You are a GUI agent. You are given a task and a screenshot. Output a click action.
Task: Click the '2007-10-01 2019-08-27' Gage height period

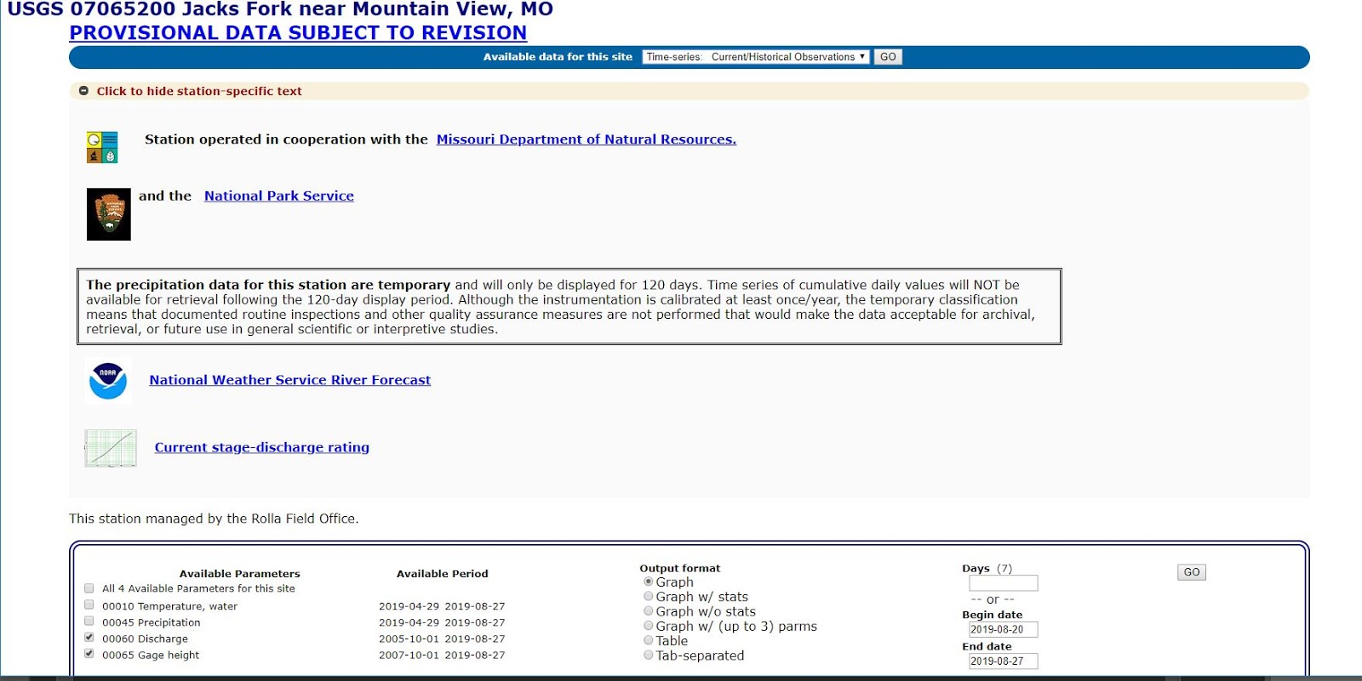tap(442, 655)
